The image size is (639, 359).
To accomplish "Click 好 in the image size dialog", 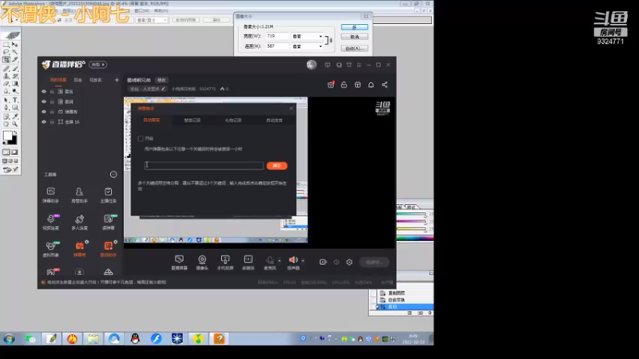I will click(354, 27).
